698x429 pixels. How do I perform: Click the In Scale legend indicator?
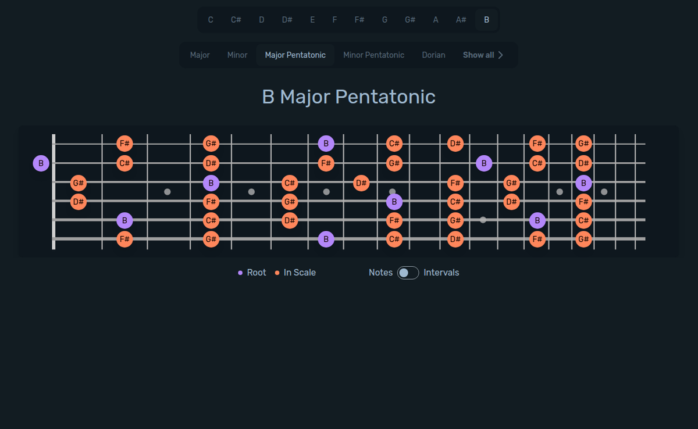coord(276,272)
